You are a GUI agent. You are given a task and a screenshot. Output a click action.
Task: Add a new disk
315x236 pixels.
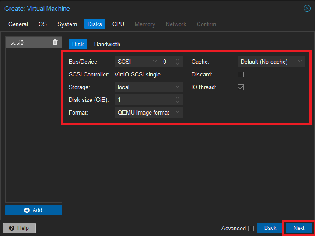click(34, 210)
